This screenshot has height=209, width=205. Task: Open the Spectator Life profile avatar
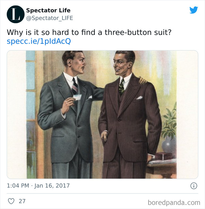(16, 14)
